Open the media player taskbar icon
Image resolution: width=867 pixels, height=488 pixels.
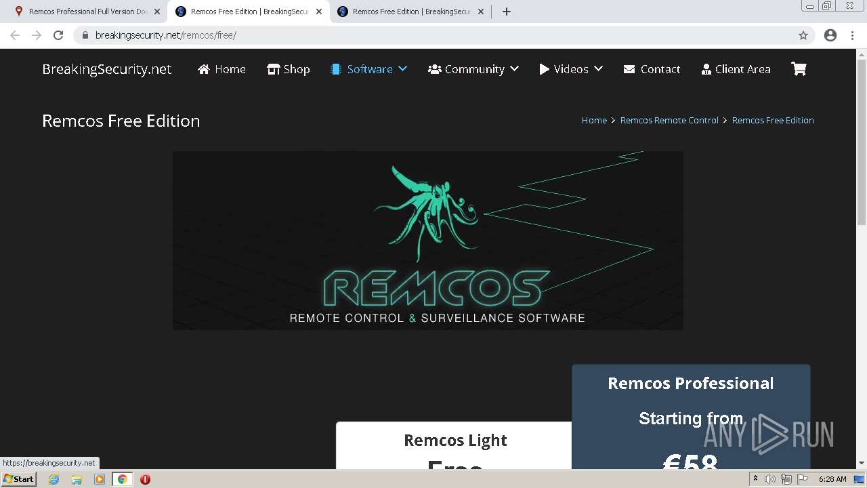click(x=100, y=479)
